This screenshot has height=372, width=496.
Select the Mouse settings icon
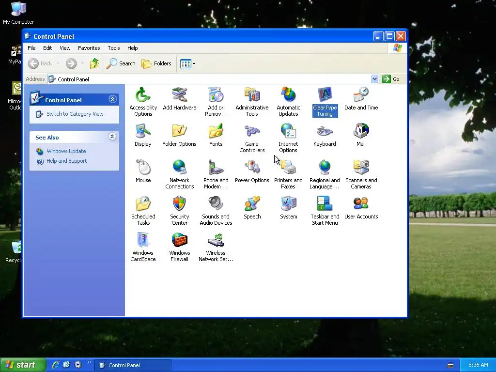pos(143,171)
